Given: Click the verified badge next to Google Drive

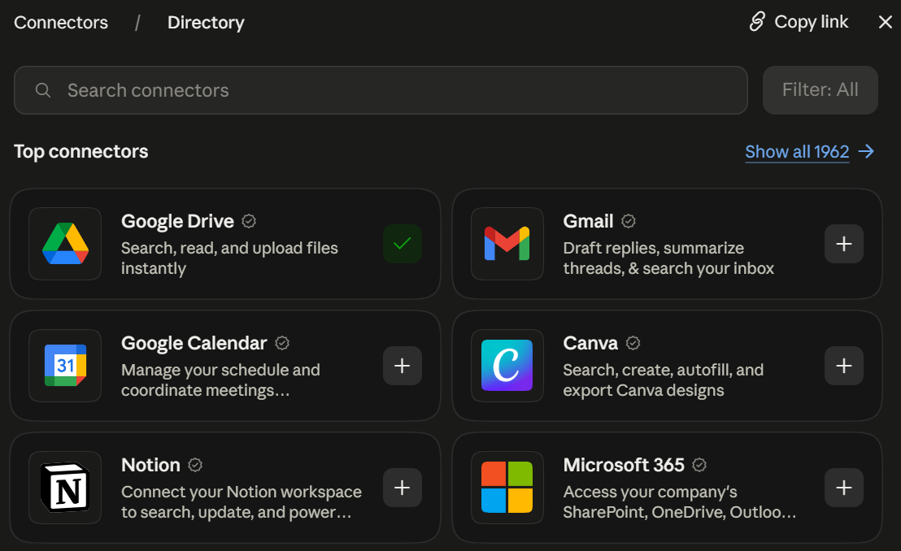Looking at the screenshot, I should pyautogui.click(x=249, y=221).
